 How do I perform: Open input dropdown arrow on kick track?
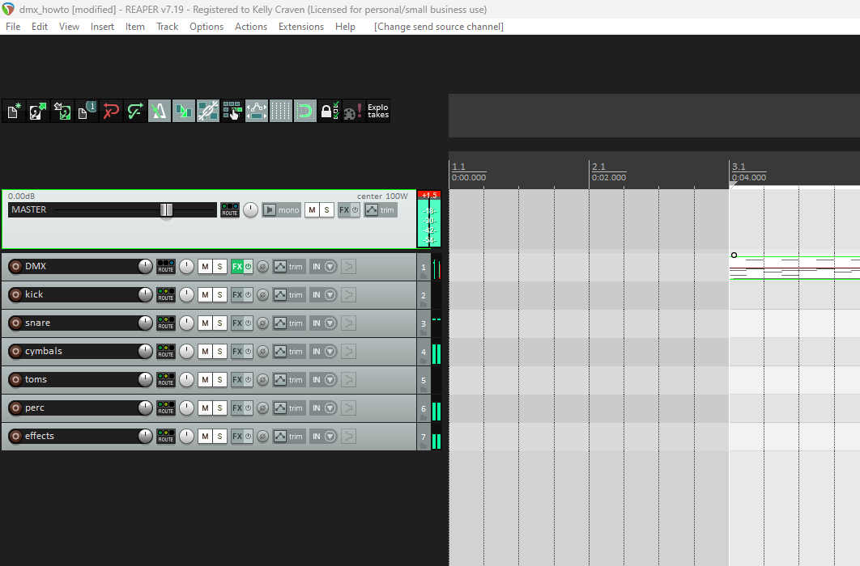pyautogui.click(x=330, y=295)
